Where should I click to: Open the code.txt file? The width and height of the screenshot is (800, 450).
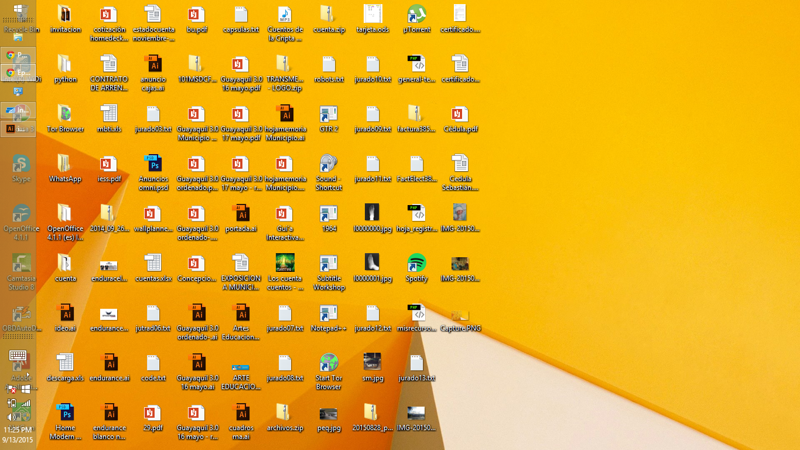coord(153,367)
